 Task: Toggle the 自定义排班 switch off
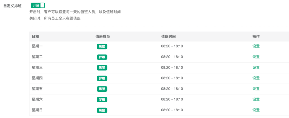coord(37,5)
